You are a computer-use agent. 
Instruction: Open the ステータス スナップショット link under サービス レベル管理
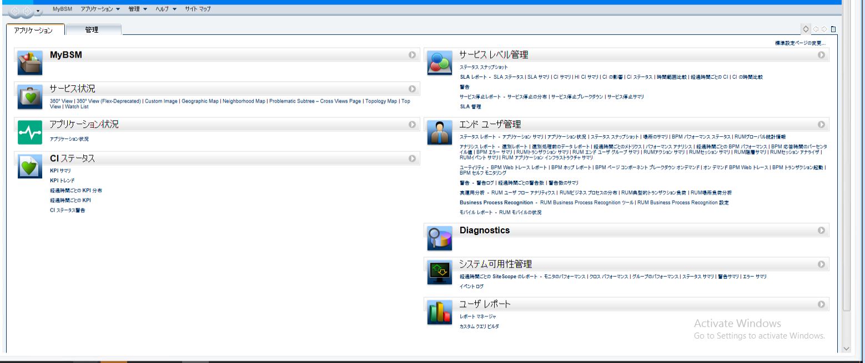pos(484,67)
